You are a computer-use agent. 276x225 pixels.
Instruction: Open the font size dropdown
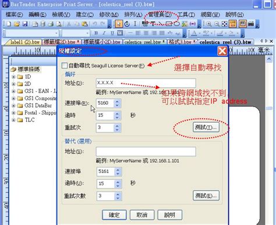pyautogui.click(x=87, y=33)
